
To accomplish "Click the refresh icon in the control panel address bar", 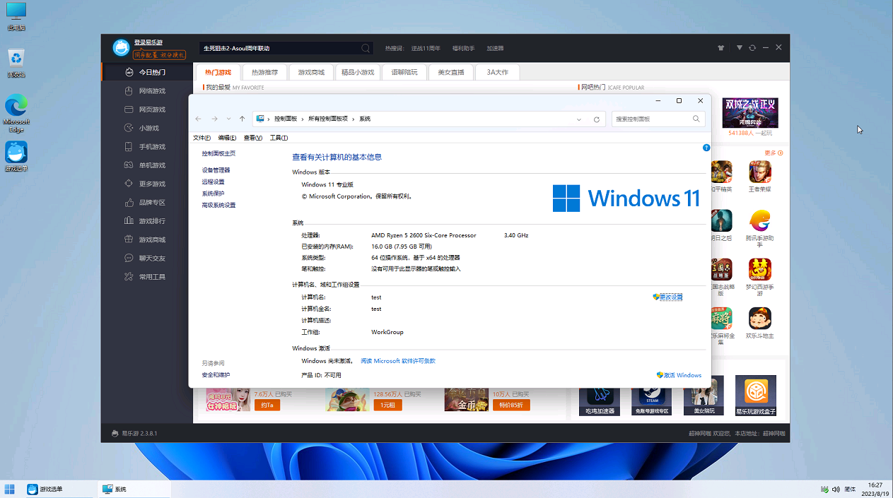I will [x=597, y=119].
